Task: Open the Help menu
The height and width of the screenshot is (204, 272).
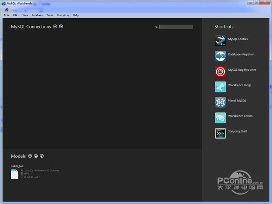Action: (76, 15)
